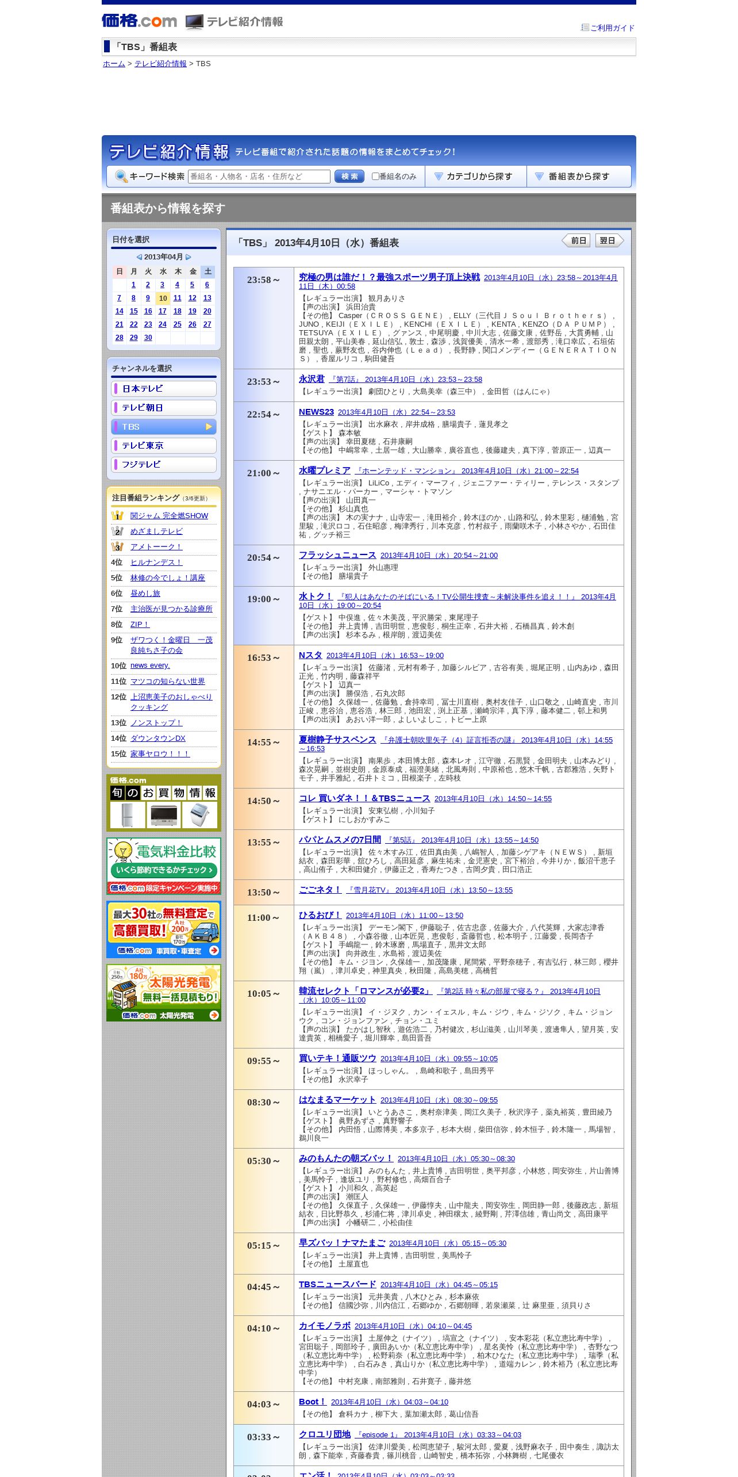The width and height of the screenshot is (738, 1477).
Task: Click the keyword search input field
Action: click(x=259, y=177)
